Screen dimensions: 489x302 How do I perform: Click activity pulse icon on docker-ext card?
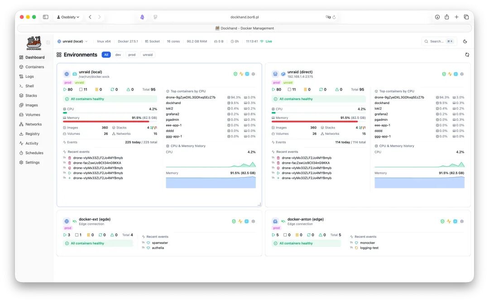[240, 222]
